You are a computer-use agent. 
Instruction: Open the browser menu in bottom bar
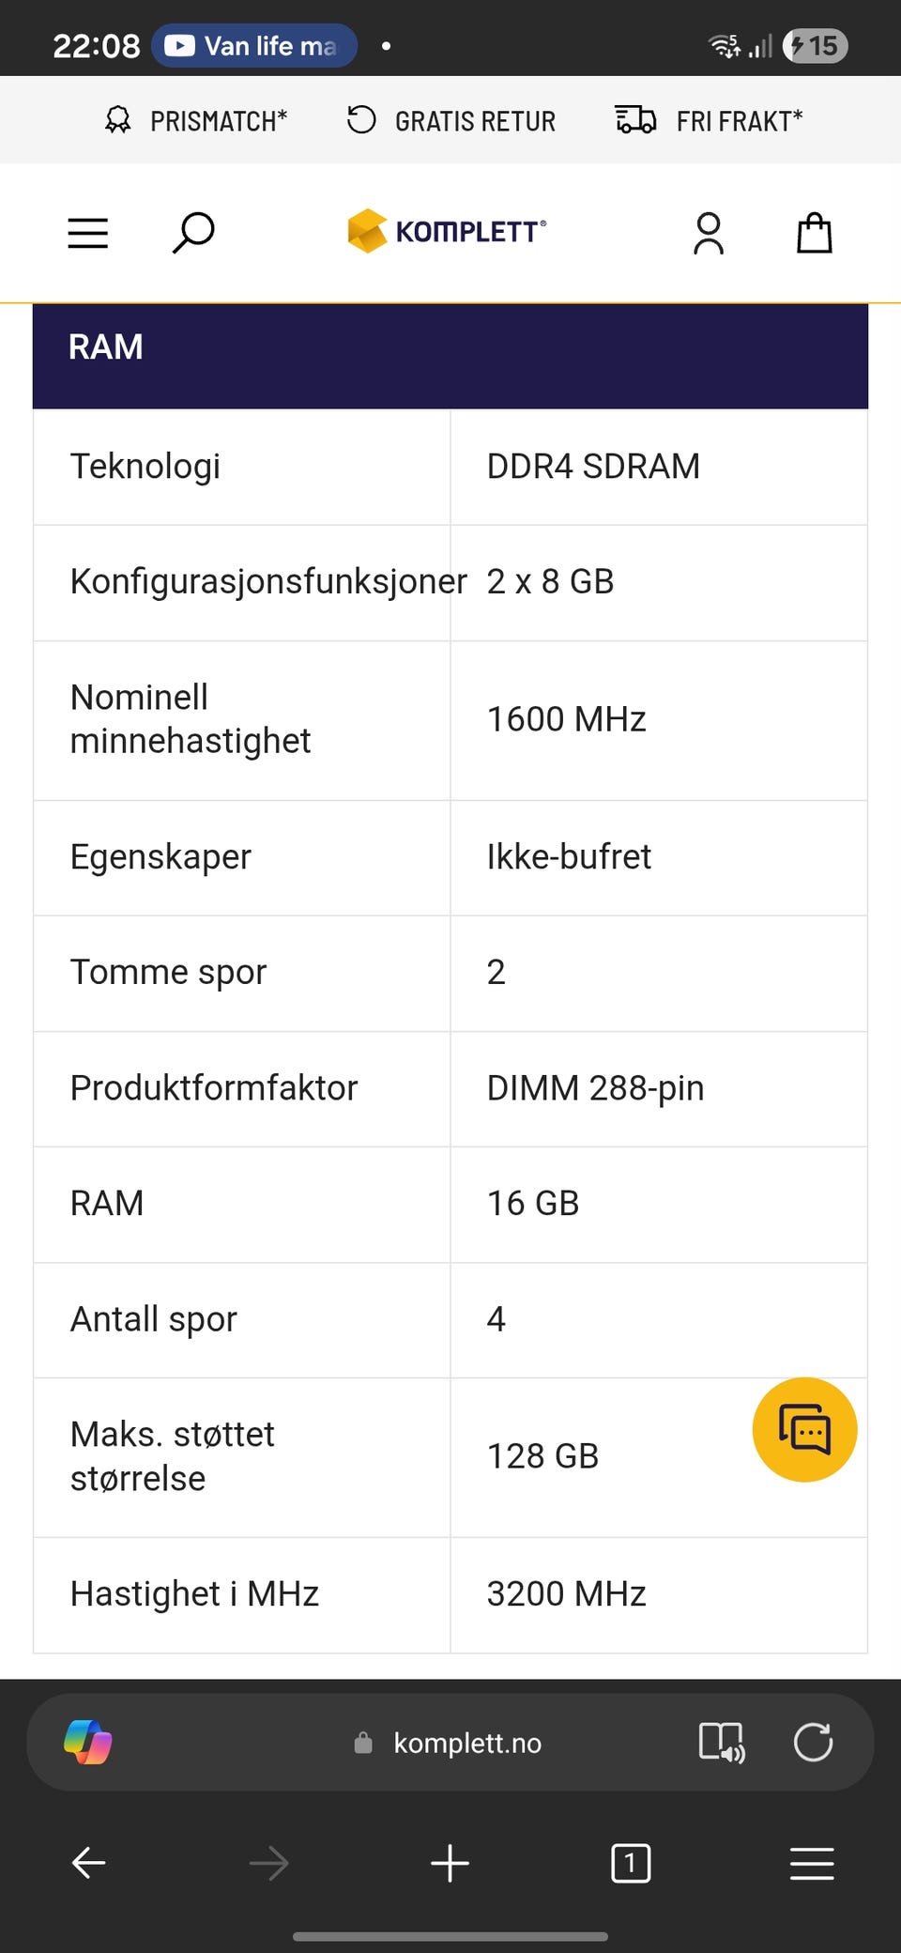[812, 1863]
